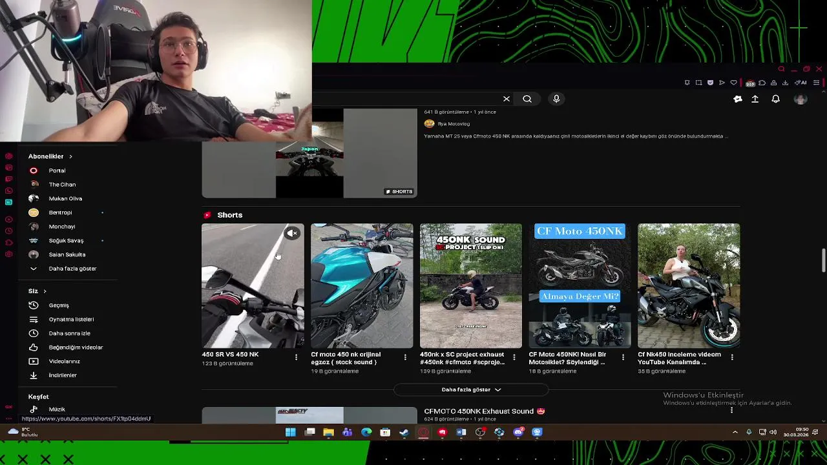Click the YouTube search magnifier button
The width and height of the screenshot is (827, 465).
[x=527, y=99]
